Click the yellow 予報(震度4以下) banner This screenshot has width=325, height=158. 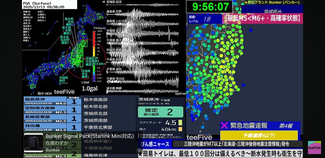pos(259,135)
